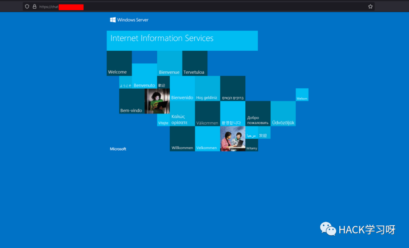Select the "Välkommen" tile
The image size is (409, 248).
tap(208, 113)
